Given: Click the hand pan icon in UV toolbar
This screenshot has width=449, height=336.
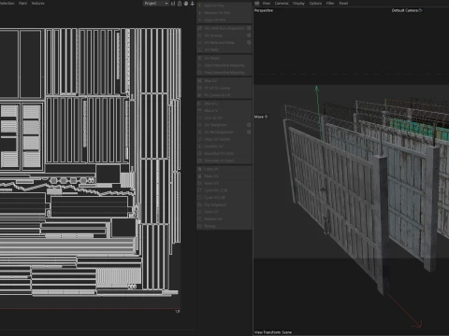Looking at the screenshot, I should coord(186,4).
